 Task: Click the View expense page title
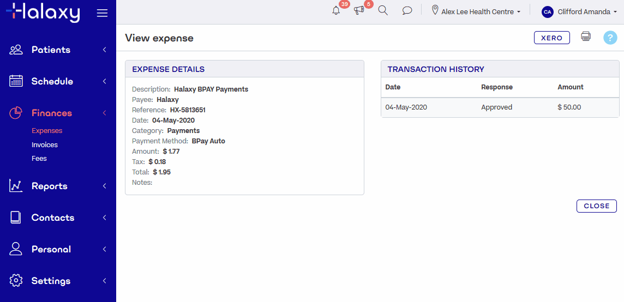click(x=159, y=38)
